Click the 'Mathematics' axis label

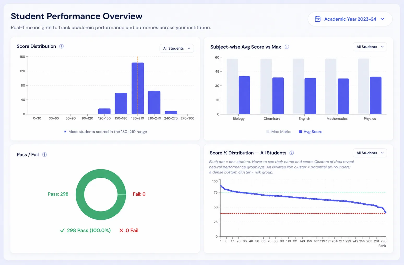pyautogui.click(x=337, y=119)
